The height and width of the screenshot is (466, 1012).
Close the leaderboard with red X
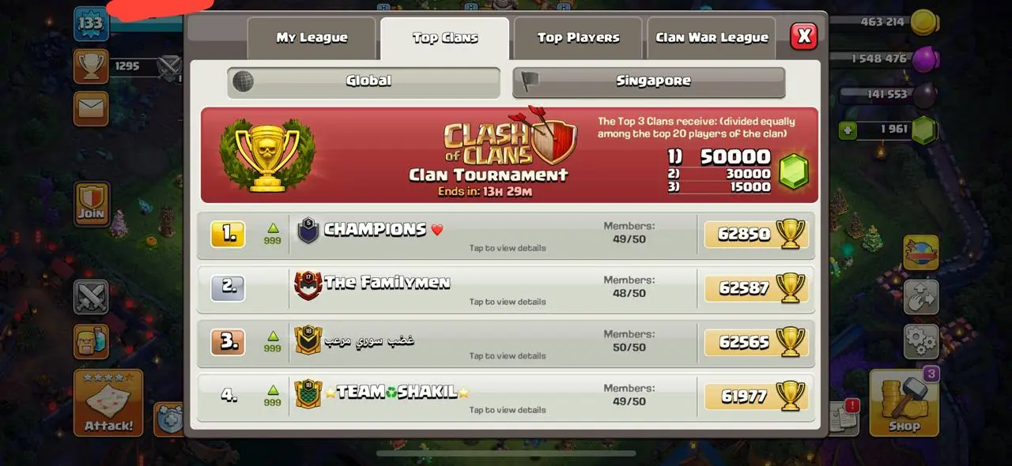tap(804, 36)
